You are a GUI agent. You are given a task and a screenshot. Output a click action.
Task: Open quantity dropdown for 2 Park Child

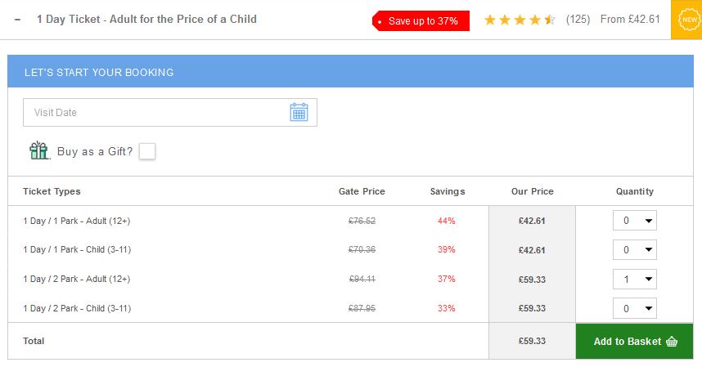634,308
